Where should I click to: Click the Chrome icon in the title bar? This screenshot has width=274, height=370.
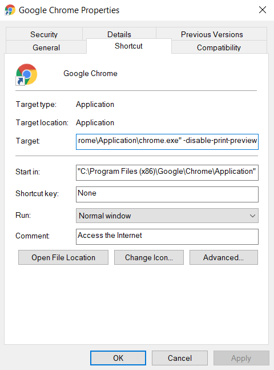pyautogui.click(x=10, y=10)
